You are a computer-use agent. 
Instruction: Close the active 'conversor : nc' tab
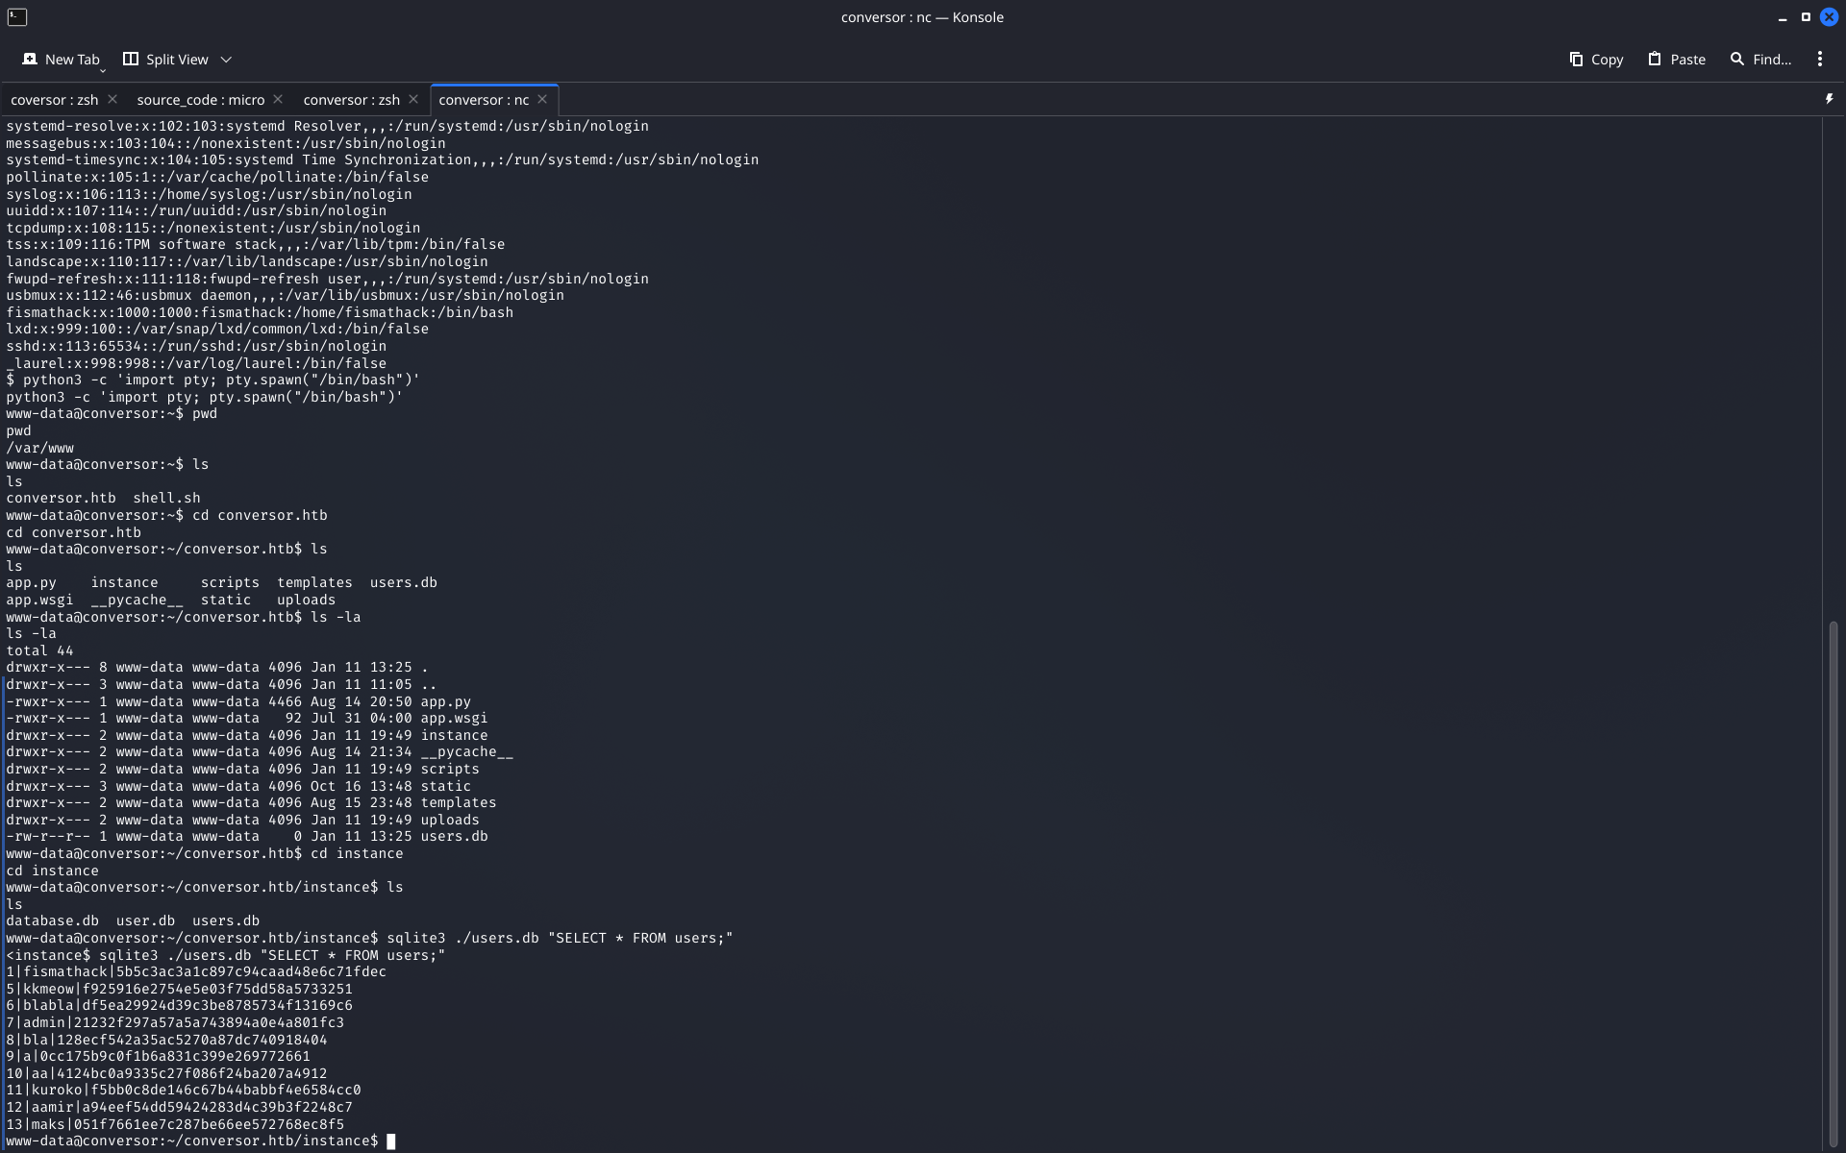(542, 99)
